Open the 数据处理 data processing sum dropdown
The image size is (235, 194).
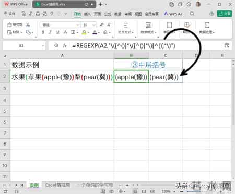click(x=207, y=28)
